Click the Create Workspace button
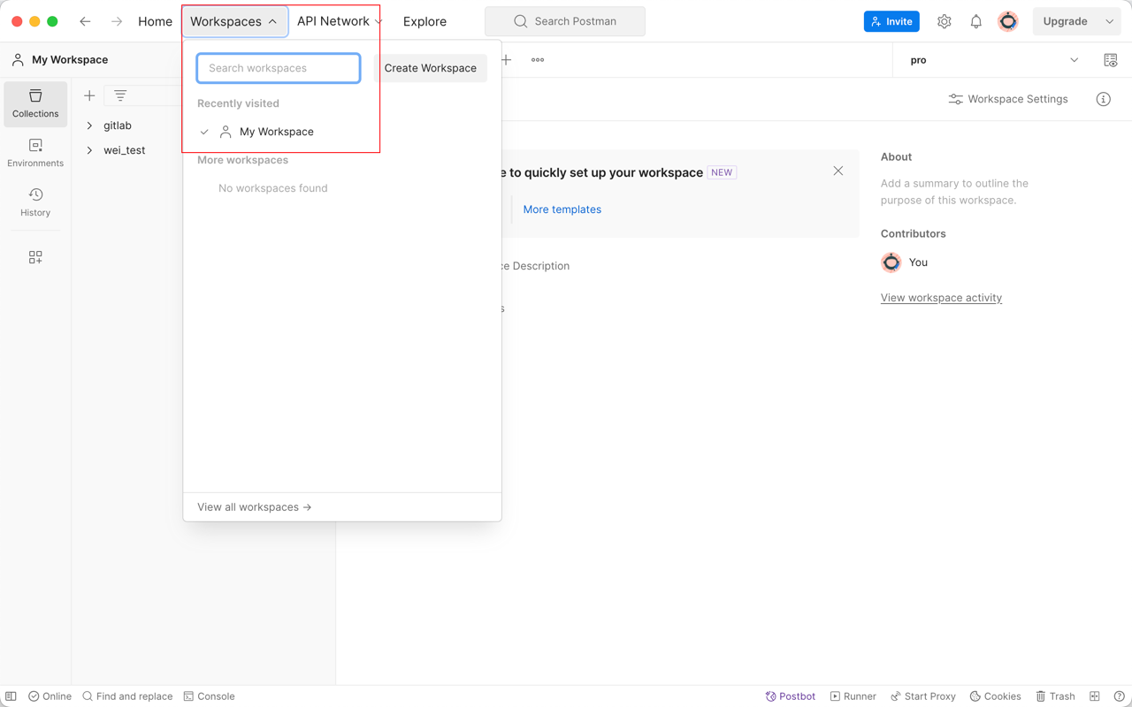The height and width of the screenshot is (707, 1132). pos(430,68)
